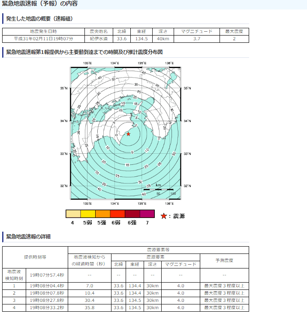The width and height of the screenshot is (307, 319).
Task: Select the 5強 orange color swatch
Action: coord(103,214)
